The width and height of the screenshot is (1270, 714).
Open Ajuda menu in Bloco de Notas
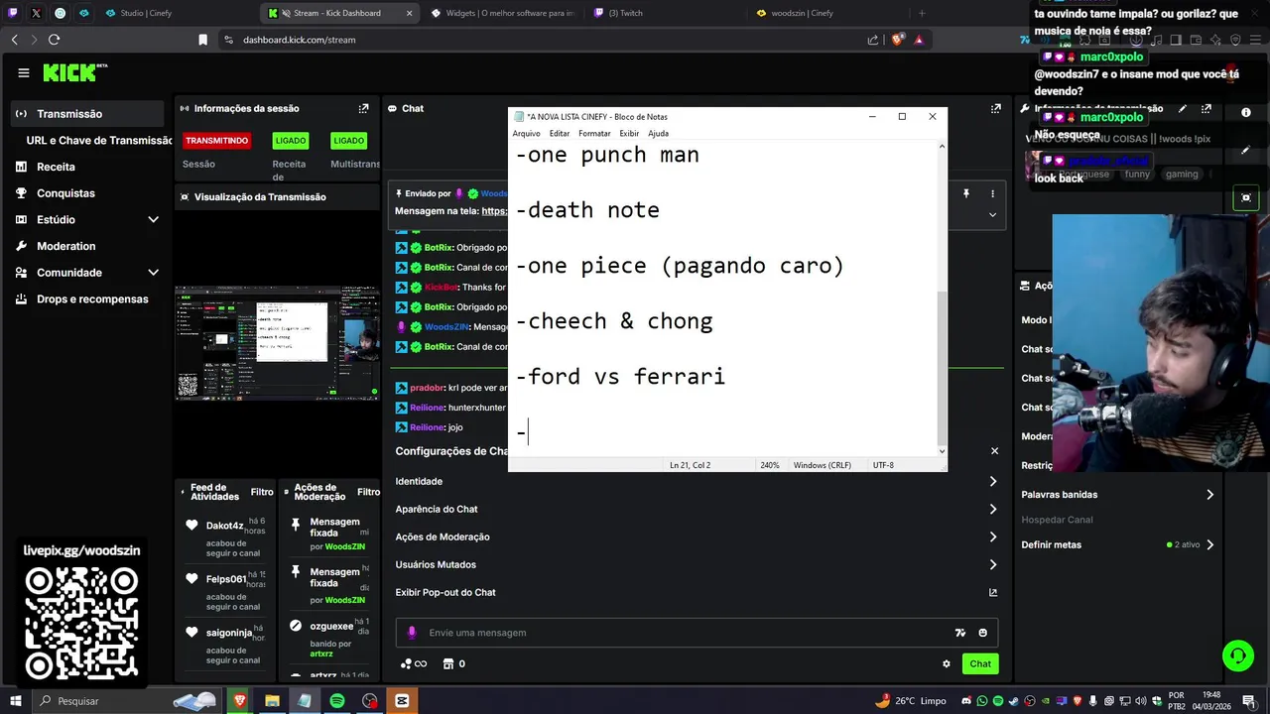click(x=658, y=134)
